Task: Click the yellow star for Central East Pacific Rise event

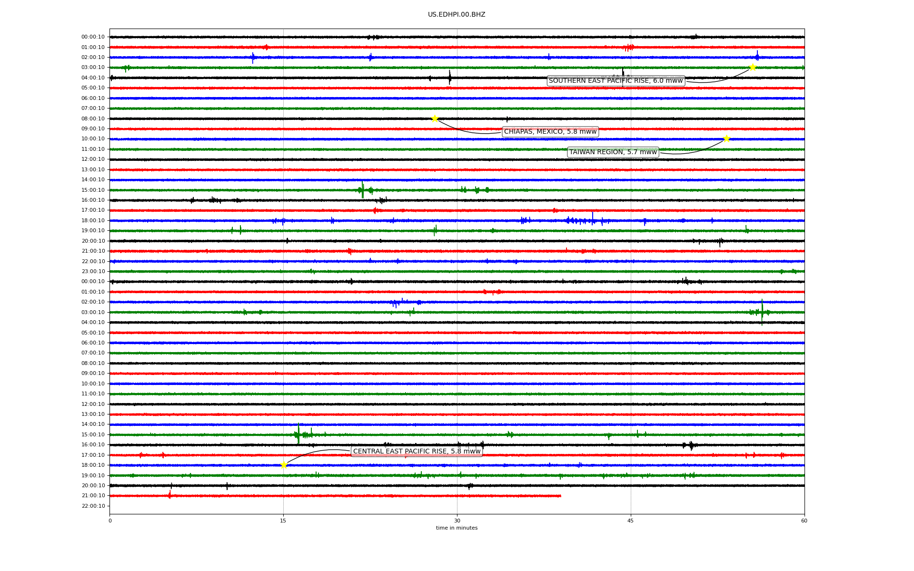Action: pyautogui.click(x=284, y=465)
